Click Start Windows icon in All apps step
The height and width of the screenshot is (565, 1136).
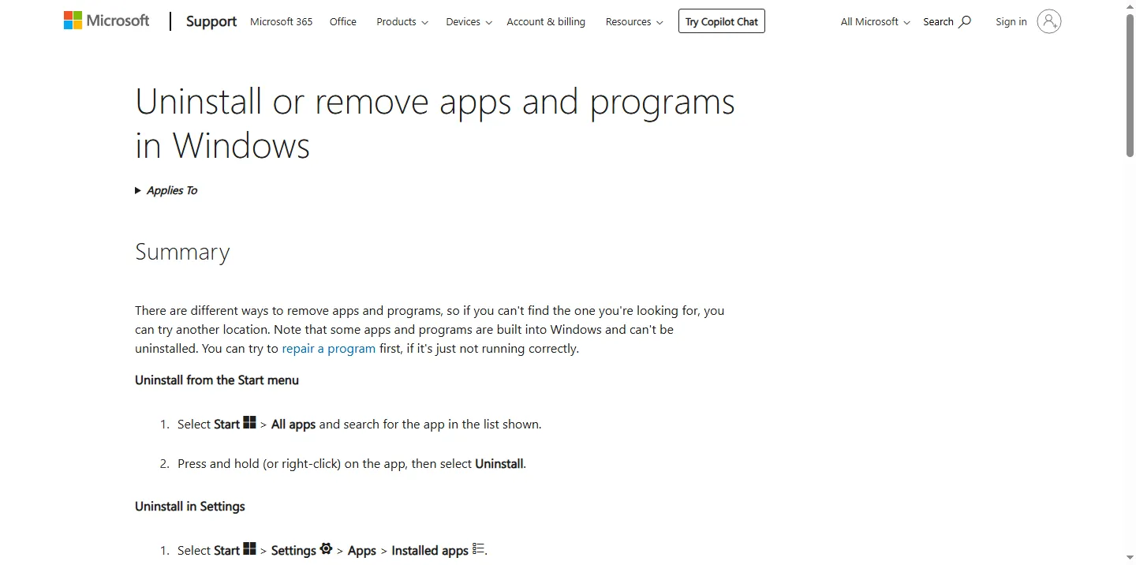(249, 423)
